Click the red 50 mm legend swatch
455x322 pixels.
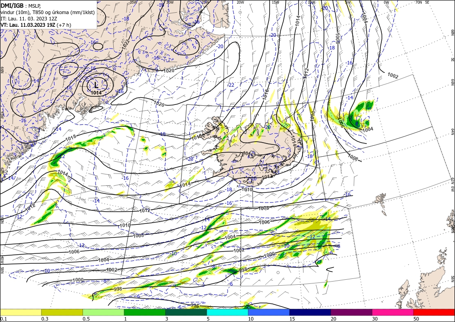click(x=434, y=312)
